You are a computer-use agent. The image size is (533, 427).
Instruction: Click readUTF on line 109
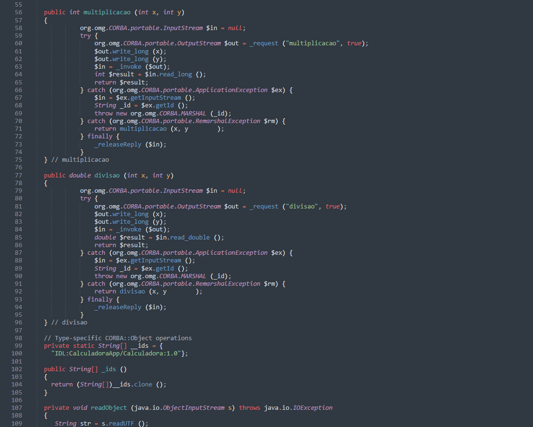click(121, 423)
